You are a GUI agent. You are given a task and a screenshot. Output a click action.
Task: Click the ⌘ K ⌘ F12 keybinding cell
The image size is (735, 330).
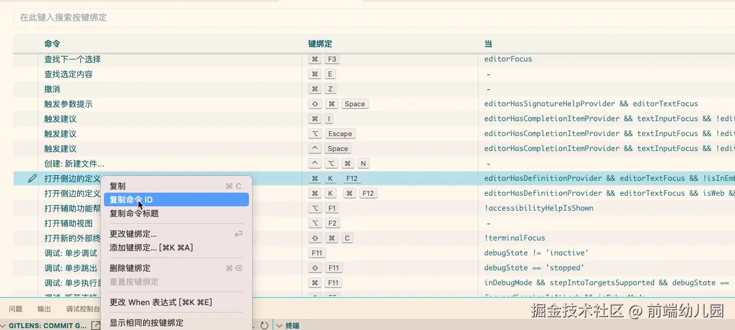343,193
